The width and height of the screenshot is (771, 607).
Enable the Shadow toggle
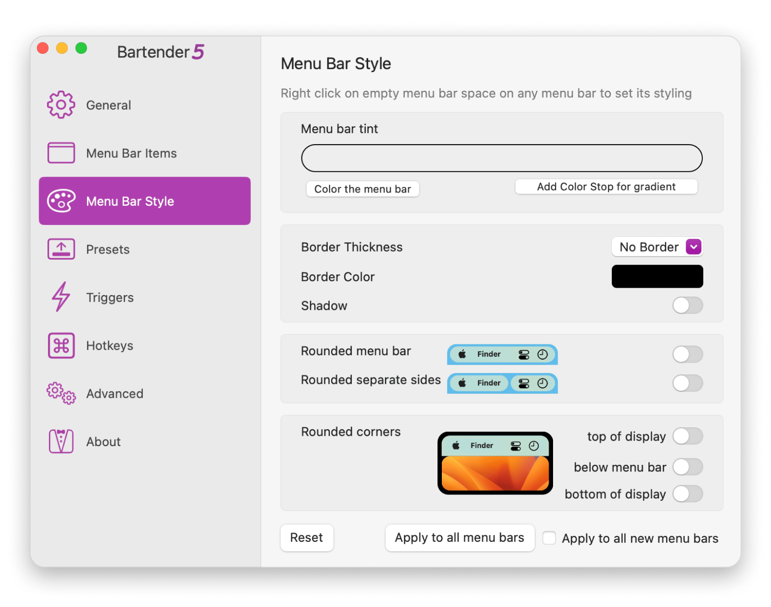tap(687, 305)
